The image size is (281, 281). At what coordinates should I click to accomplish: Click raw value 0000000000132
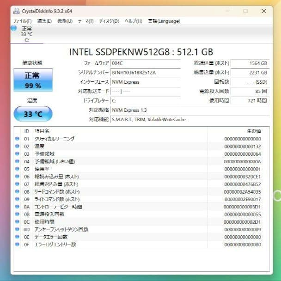tap(243, 147)
